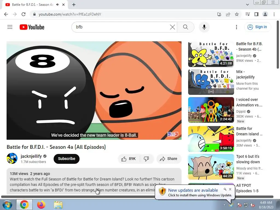280x210 pixels.
Task: Search by voice with microphone
Action: (204, 27)
